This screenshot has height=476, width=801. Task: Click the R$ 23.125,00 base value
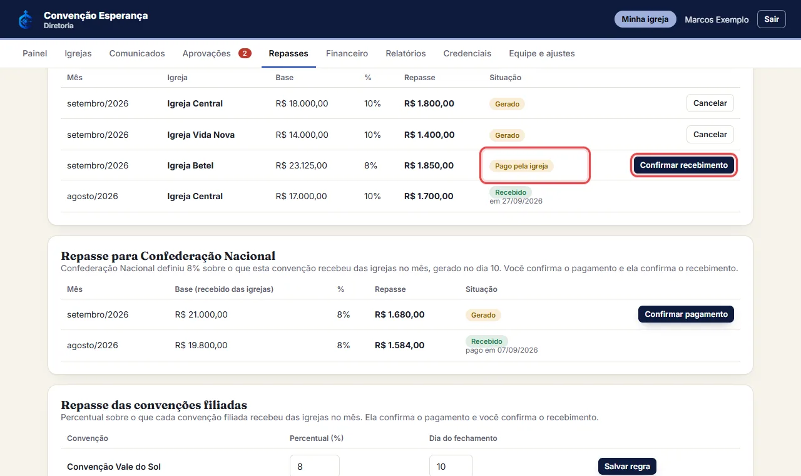click(301, 166)
